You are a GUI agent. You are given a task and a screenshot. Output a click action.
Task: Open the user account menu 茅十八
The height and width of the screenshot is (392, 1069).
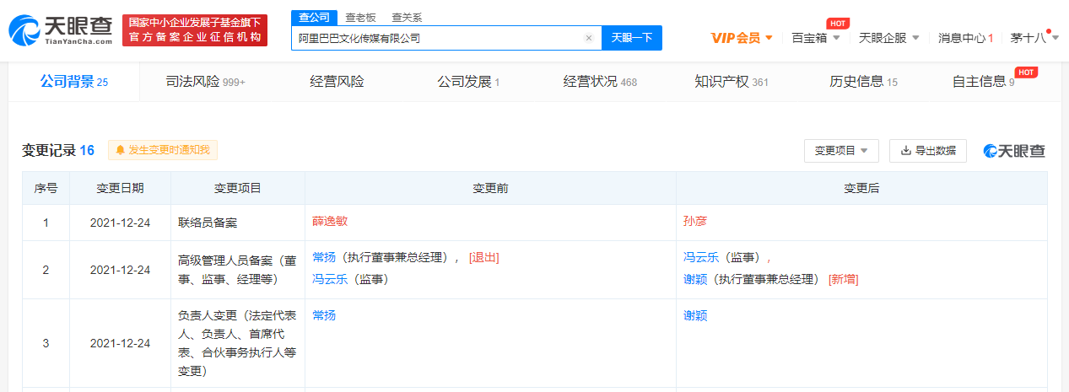(1032, 38)
